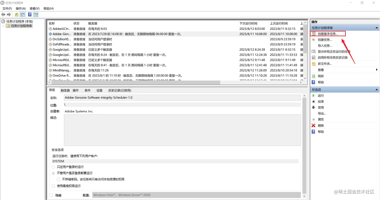This screenshot has width=380, height=200.
Task: Select the OneDrive R... task row
Action: tap(175, 75)
